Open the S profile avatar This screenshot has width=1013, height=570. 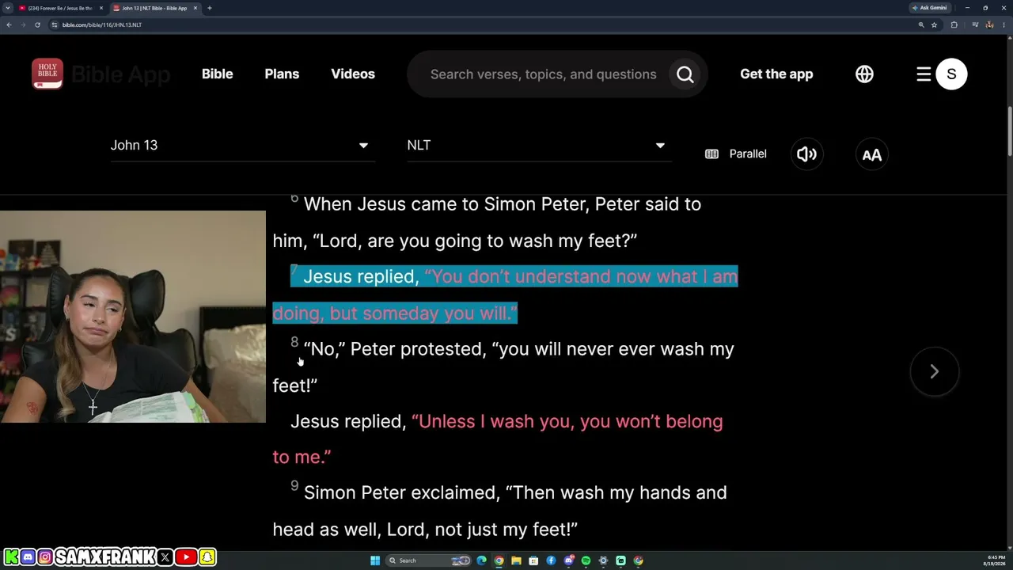coord(951,74)
